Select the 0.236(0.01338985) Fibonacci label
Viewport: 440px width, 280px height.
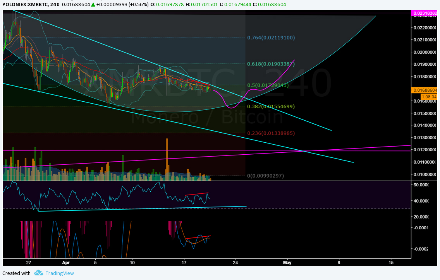click(x=271, y=133)
